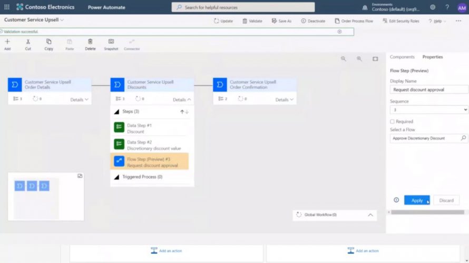Viewport: 469px width, 263px height.
Task: Click the Apply button
Action: click(x=417, y=200)
